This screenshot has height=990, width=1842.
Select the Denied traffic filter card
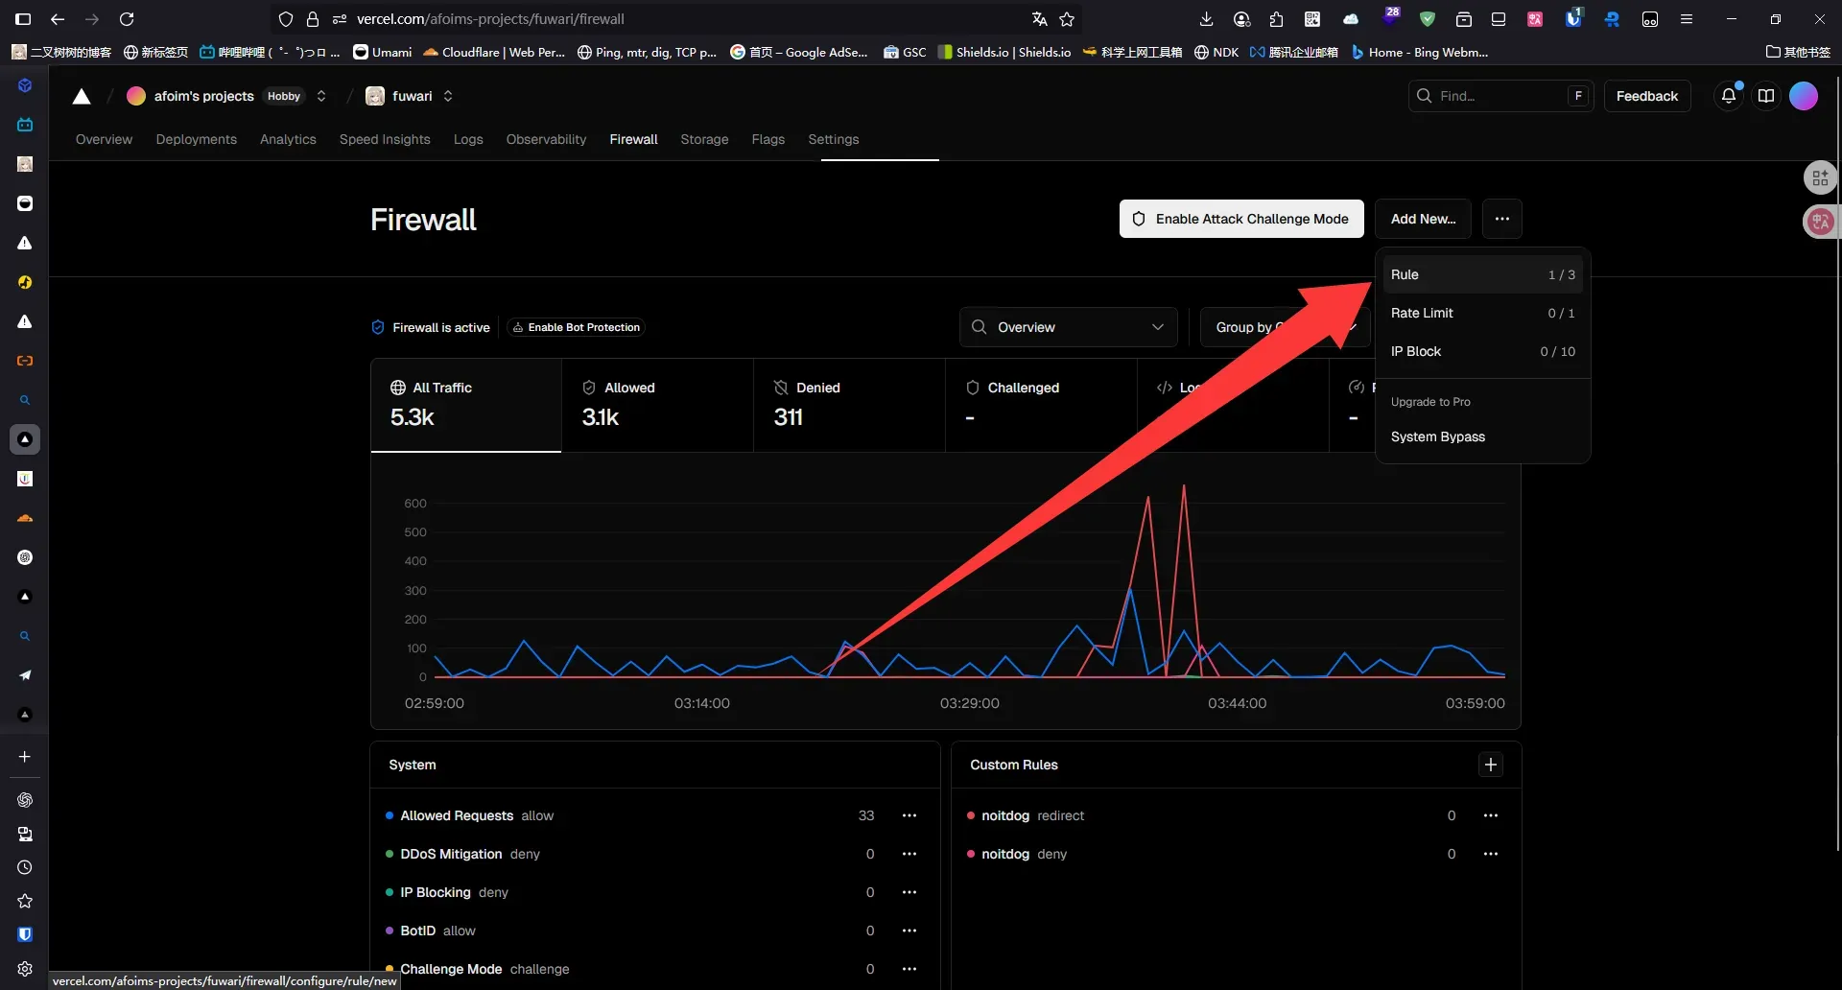coord(848,404)
